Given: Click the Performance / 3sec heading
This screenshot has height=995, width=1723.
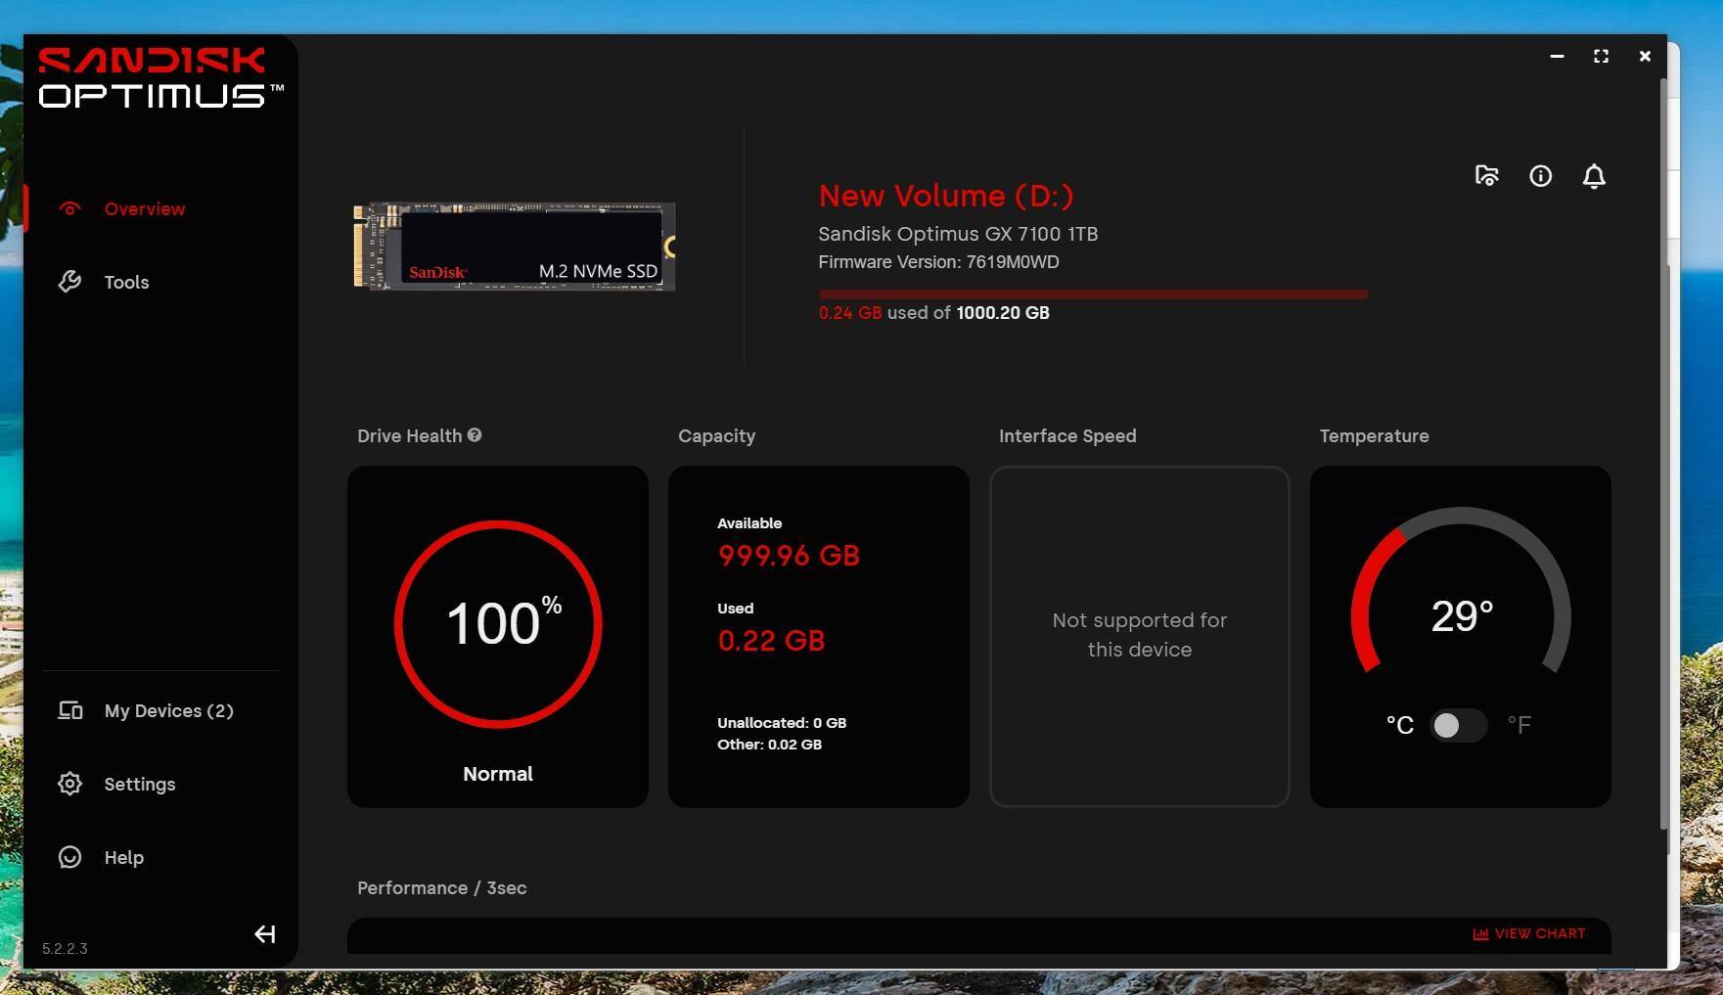Looking at the screenshot, I should click(441, 888).
